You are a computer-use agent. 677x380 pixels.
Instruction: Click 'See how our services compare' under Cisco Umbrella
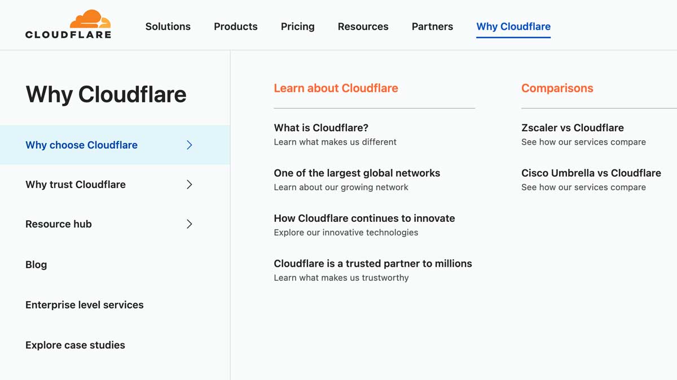tap(583, 187)
